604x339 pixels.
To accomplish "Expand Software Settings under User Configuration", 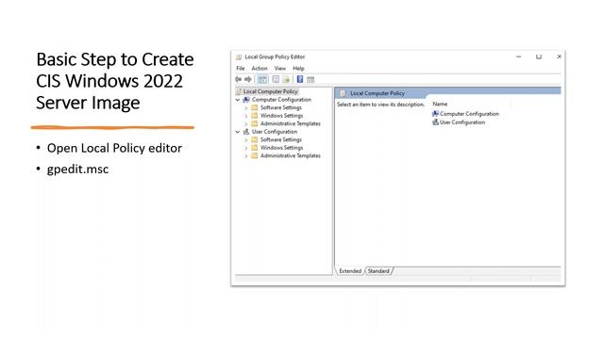I will pyautogui.click(x=245, y=140).
